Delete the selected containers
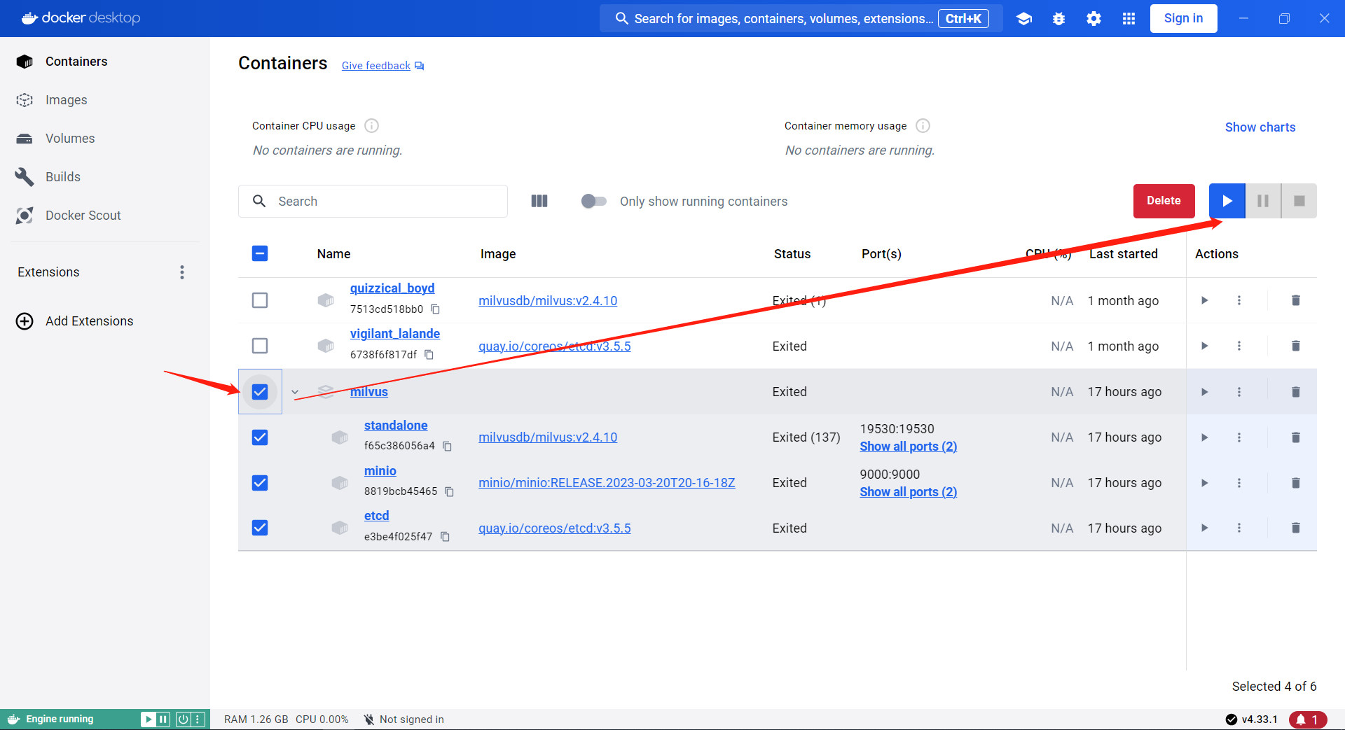This screenshot has height=730, width=1345. [1164, 201]
